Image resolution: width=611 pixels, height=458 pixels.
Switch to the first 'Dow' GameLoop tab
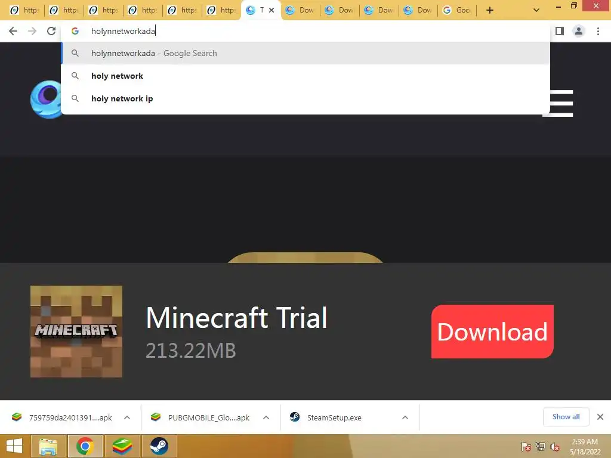coord(300,10)
